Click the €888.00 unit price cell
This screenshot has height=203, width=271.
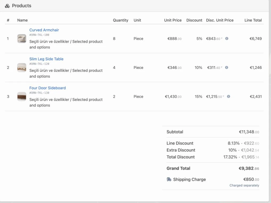(174, 39)
